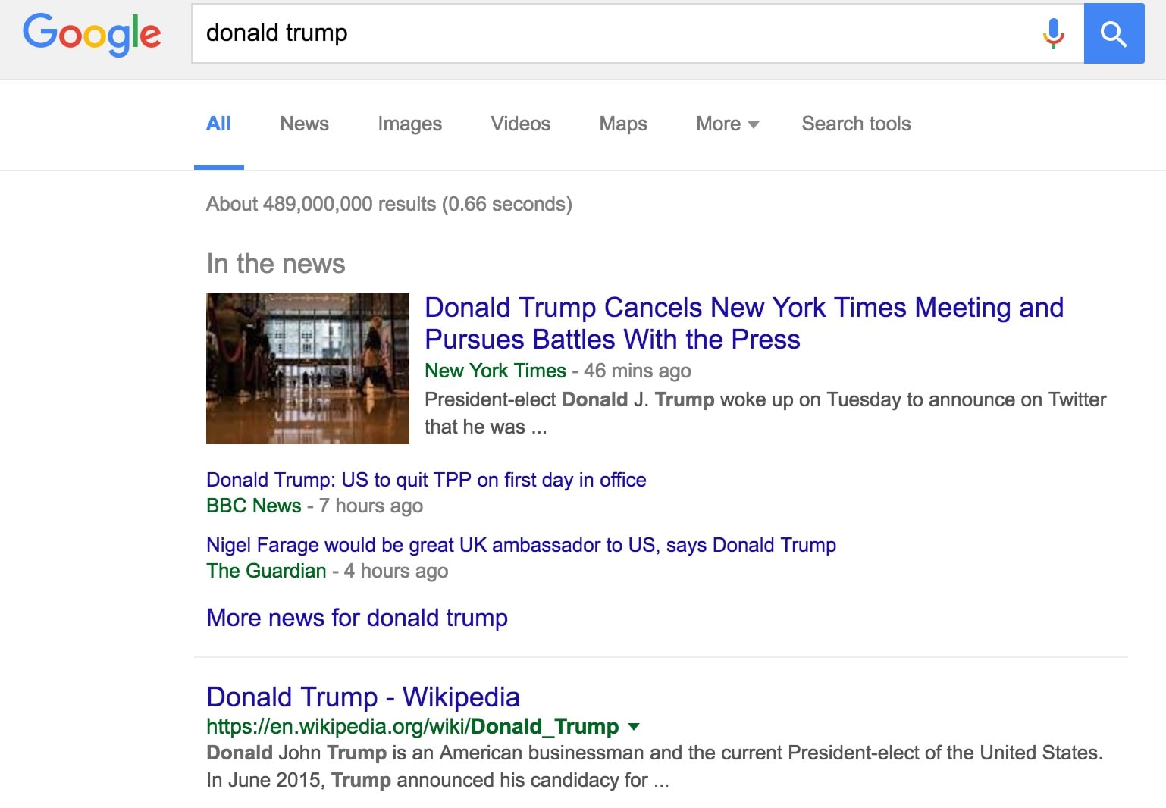
Task: Click the Donald John Trump Wikipedia snippet
Action: [654, 766]
